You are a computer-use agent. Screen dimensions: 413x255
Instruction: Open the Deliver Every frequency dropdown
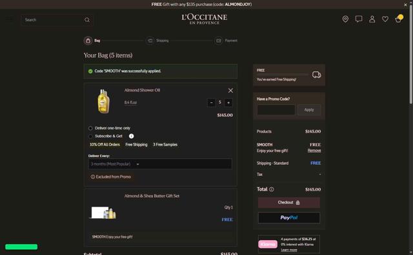160,164
